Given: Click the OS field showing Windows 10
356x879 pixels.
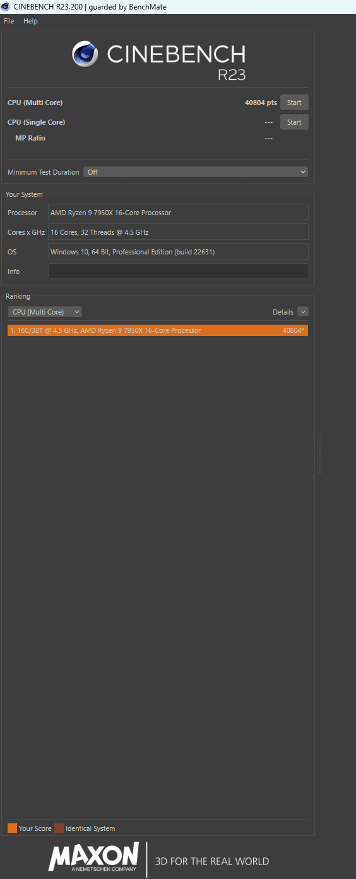Looking at the screenshot, I should click(179, 252).
